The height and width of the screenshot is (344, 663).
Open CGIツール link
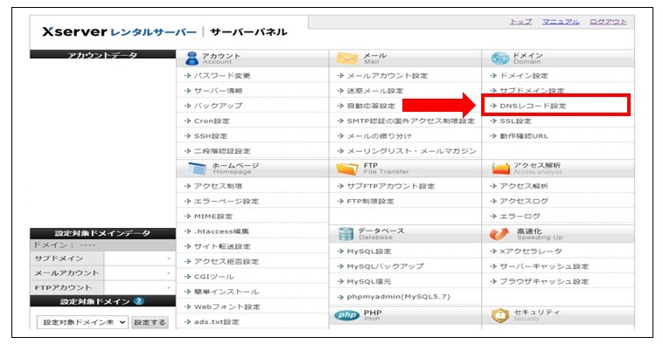pos(213,277)
